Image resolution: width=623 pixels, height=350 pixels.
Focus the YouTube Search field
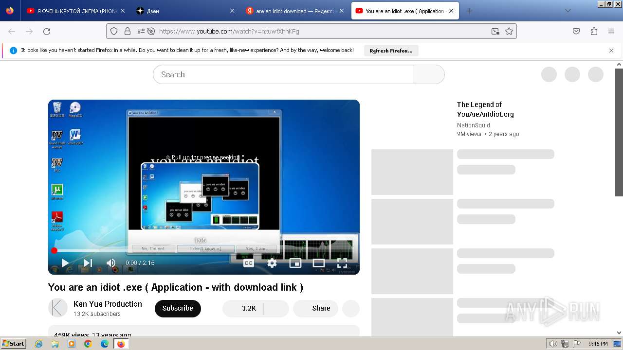(283, 74)
